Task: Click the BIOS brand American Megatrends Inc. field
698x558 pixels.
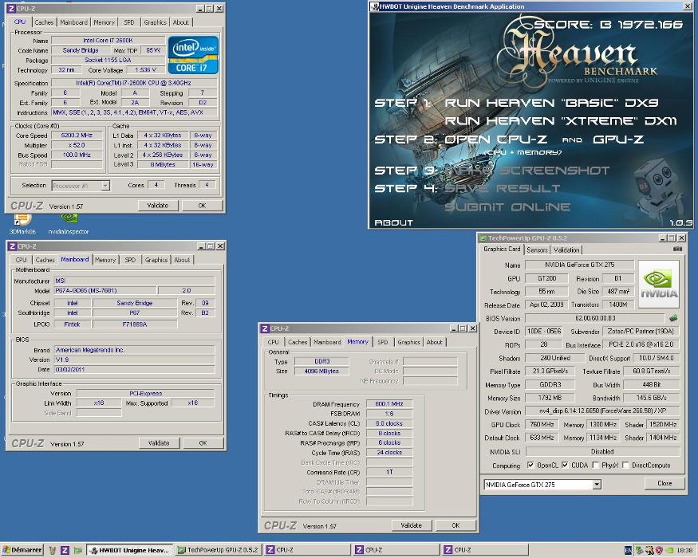Action: pyautogui.click(x=135, y=350)
